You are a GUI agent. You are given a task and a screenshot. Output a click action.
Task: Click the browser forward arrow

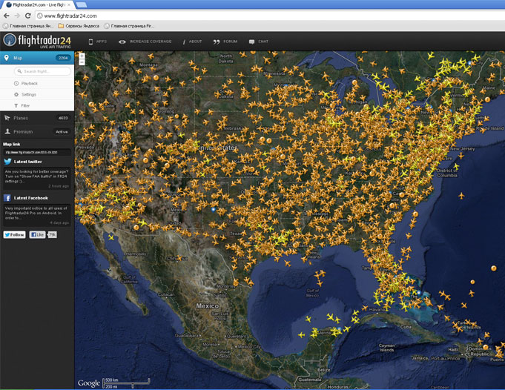[17, 16]
